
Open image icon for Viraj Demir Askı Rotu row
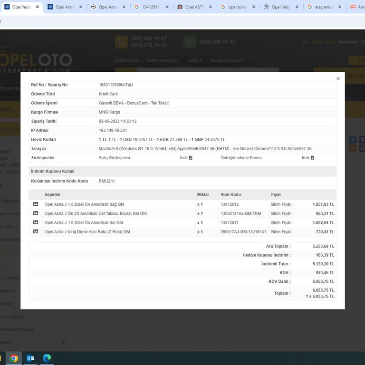tap(36, 231)
